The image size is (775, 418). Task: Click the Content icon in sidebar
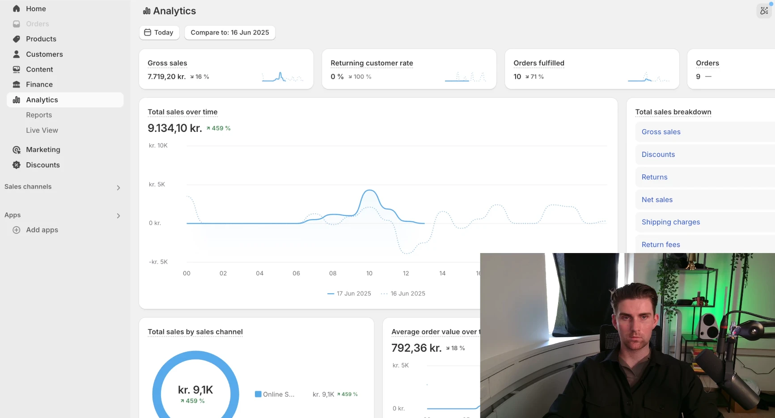pyautogui.click(x=17, y=69)
